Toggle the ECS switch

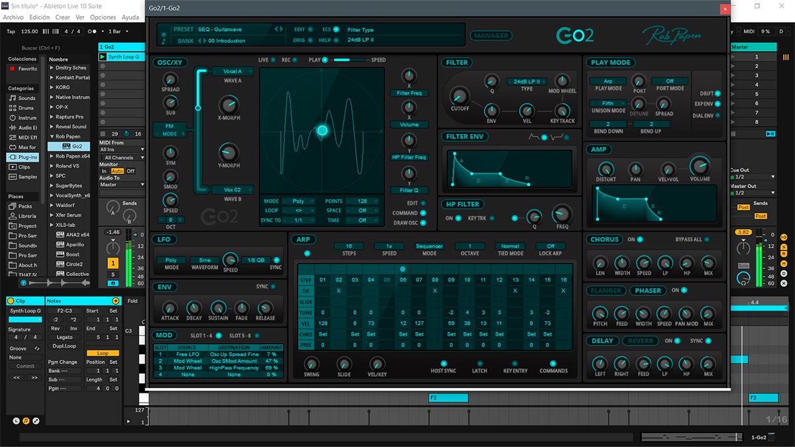coord(336,29)
